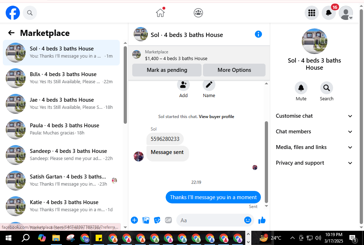The height and width of the screenshot is (245, 364).
Task: Open the Paula conversation
Action: coord(61,129)
